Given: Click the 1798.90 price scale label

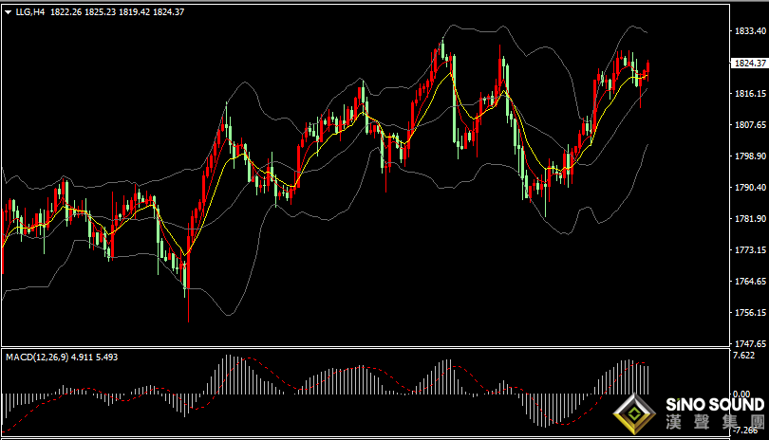Looking at the screenshot, I should pyautogui.click(x=750, y=156).
